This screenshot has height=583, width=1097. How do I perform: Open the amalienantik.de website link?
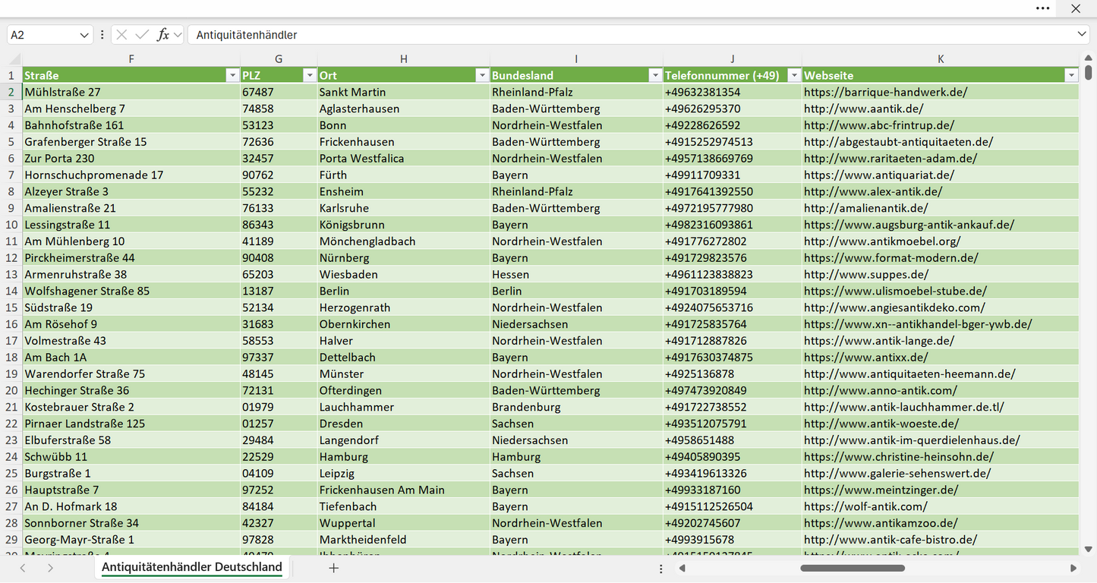[866, 208]
